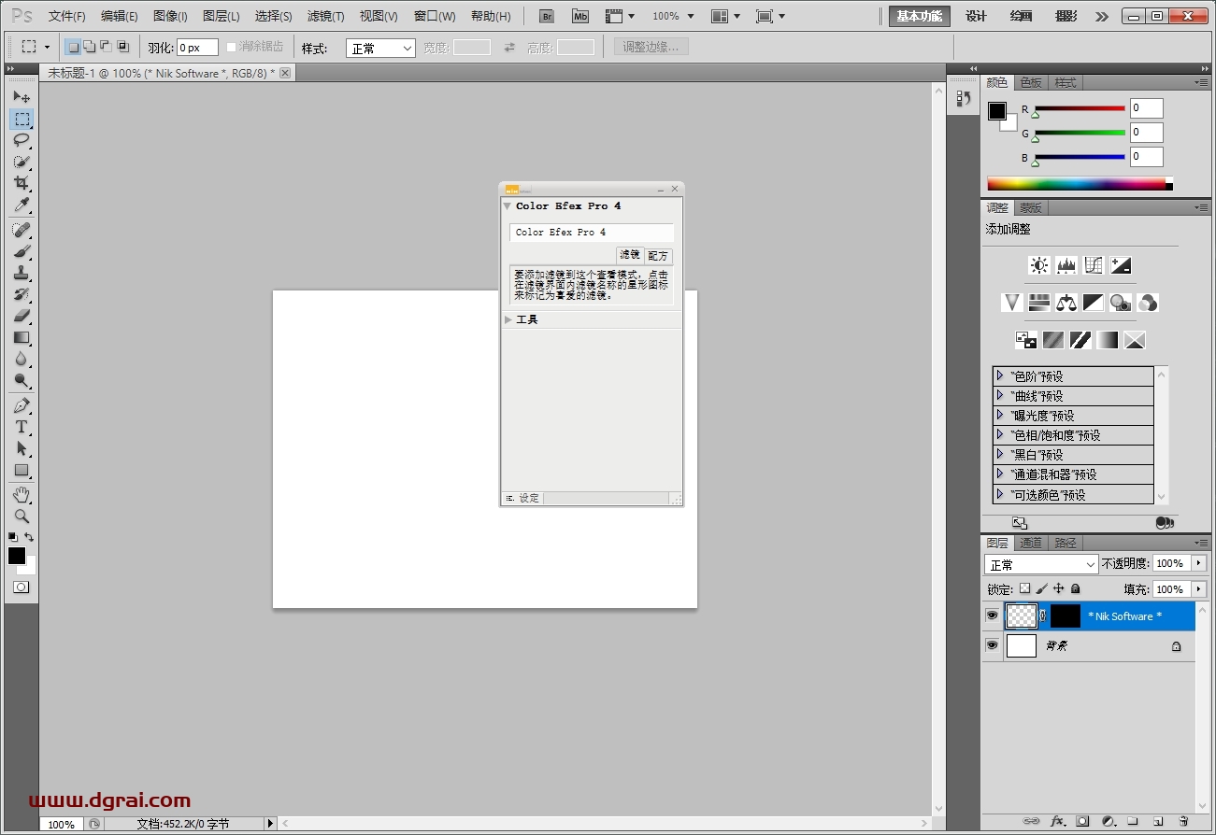Switch to the 蒙版 tab
1216x835 pixels.
1031,207
